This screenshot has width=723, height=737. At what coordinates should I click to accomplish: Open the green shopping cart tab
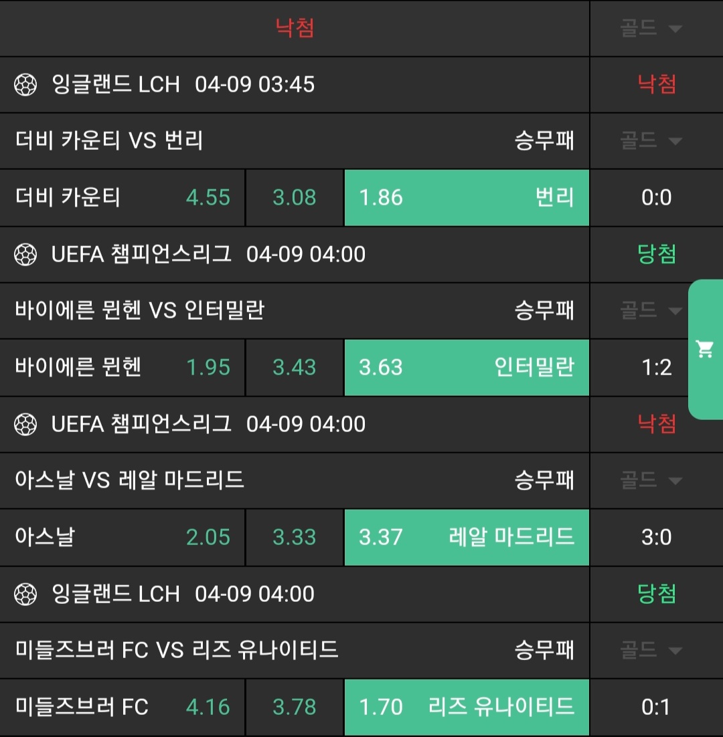[x=705, y=349]
